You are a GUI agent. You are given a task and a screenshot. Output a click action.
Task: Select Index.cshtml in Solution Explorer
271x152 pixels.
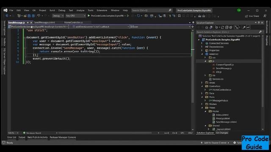(222, 115)
